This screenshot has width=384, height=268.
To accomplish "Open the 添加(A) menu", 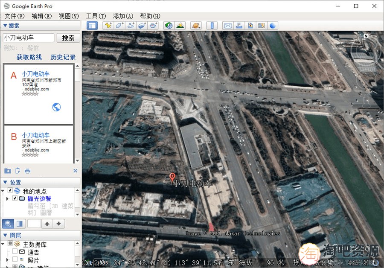I will click(x=123, y=16).
